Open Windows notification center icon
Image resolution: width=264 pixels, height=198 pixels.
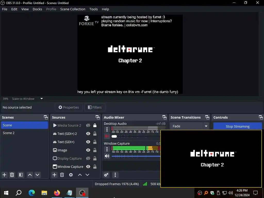(255, 193)
